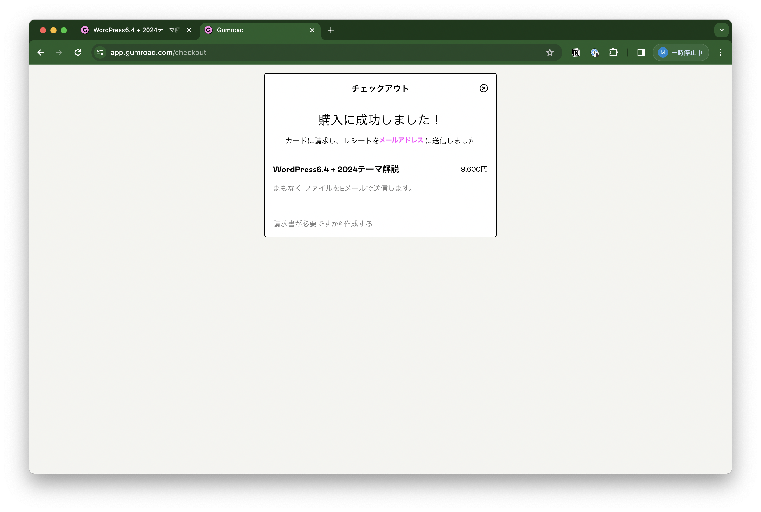Click the 作成する invoice link
This screenshot has height=512, width=761.
(x=358, y=224)
